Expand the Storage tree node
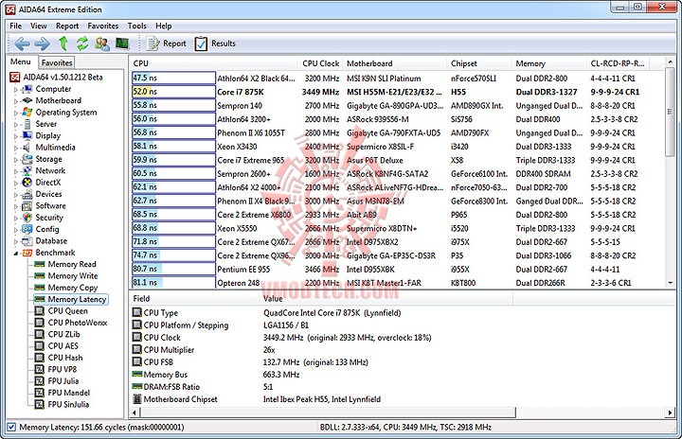682x439 pixels. tap(16, 160)
